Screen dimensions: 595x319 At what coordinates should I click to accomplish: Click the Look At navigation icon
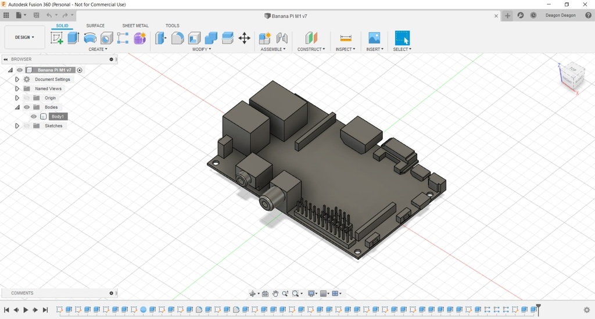tap(265, 293)
